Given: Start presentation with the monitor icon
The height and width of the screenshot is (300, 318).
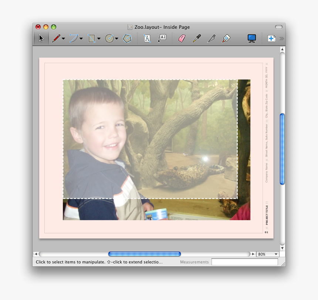Looking at the screenshot, I should [252, 38].
